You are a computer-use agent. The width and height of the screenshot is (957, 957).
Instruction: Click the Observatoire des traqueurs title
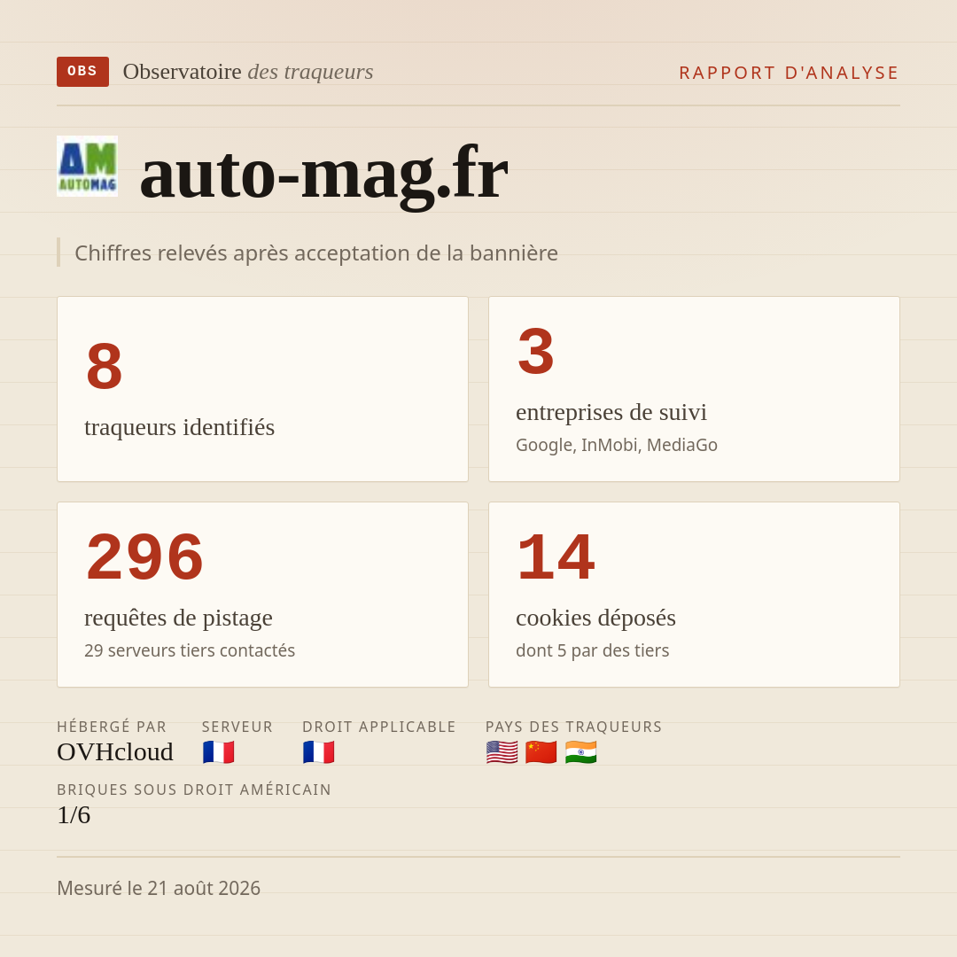pyautogui.click(x=248, y=72)
